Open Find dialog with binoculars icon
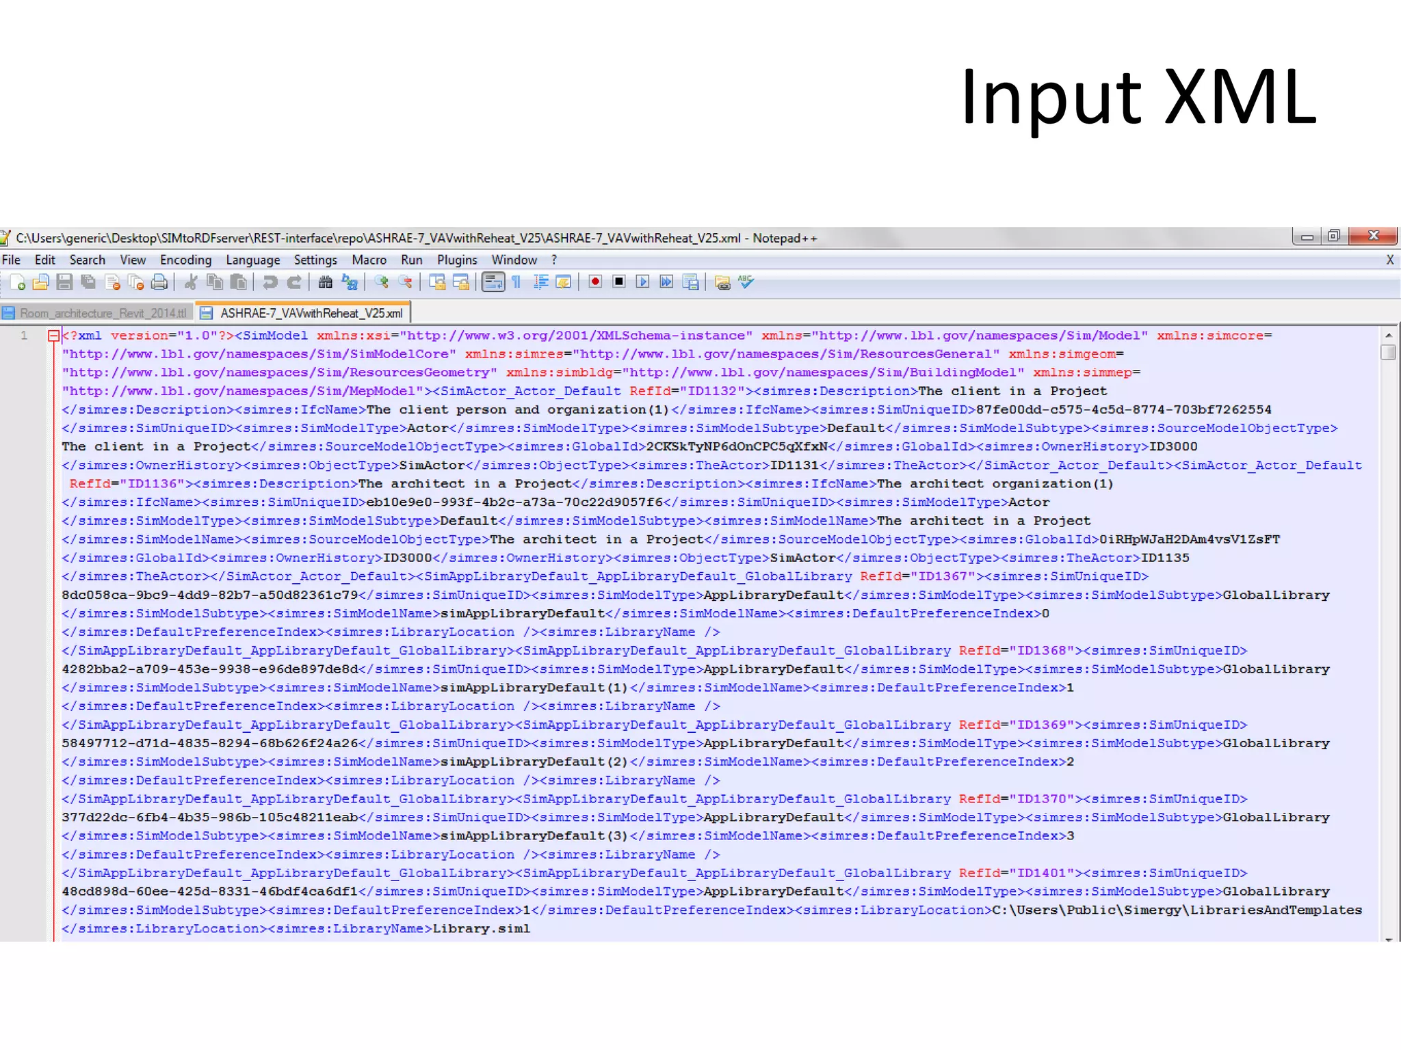Viewport: 1401px width, 1050px height. 326,282
